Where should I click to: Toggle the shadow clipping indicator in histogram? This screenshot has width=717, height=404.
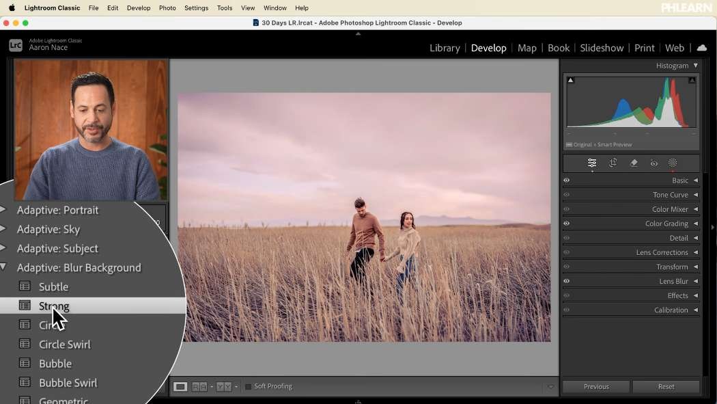(x=570, y=80)
